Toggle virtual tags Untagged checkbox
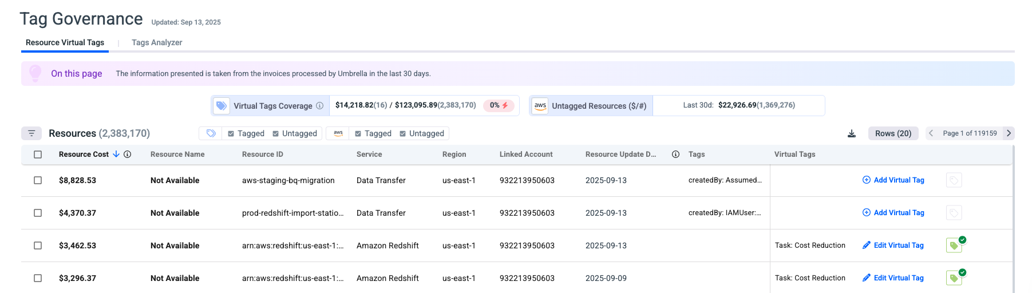1032x293 pixels. pyautogui.click(x=275, y=133)
